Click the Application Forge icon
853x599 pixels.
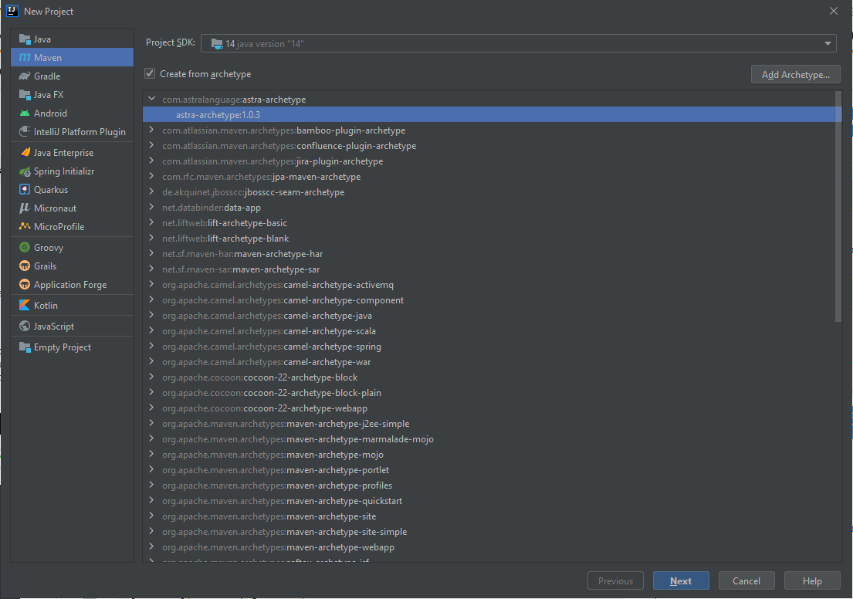pyautogui.click(x=25, y=285)
